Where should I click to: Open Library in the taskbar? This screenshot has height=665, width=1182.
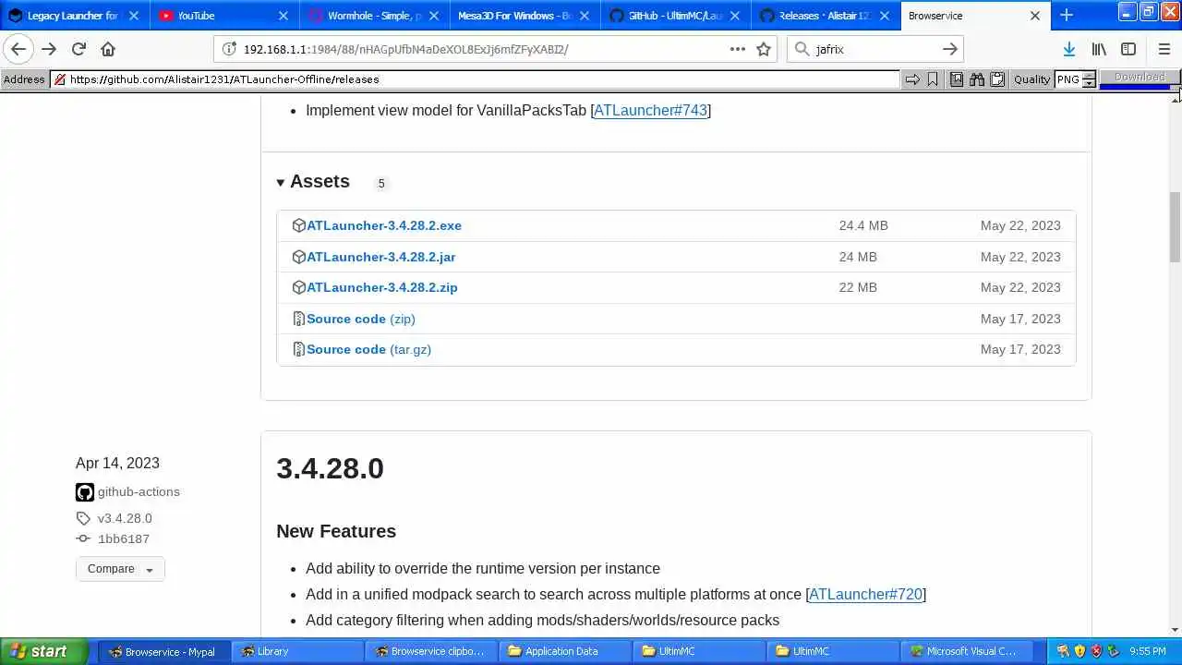297,651
